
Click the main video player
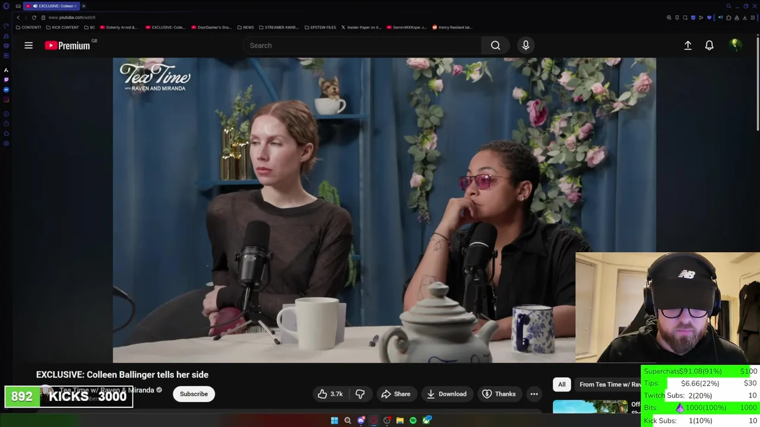coord(384,210)
